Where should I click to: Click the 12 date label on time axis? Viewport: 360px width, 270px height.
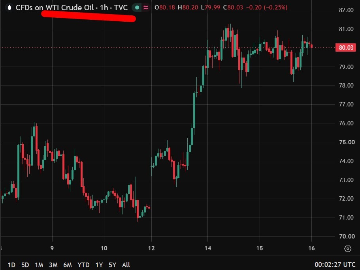click(x=151, y=248)
